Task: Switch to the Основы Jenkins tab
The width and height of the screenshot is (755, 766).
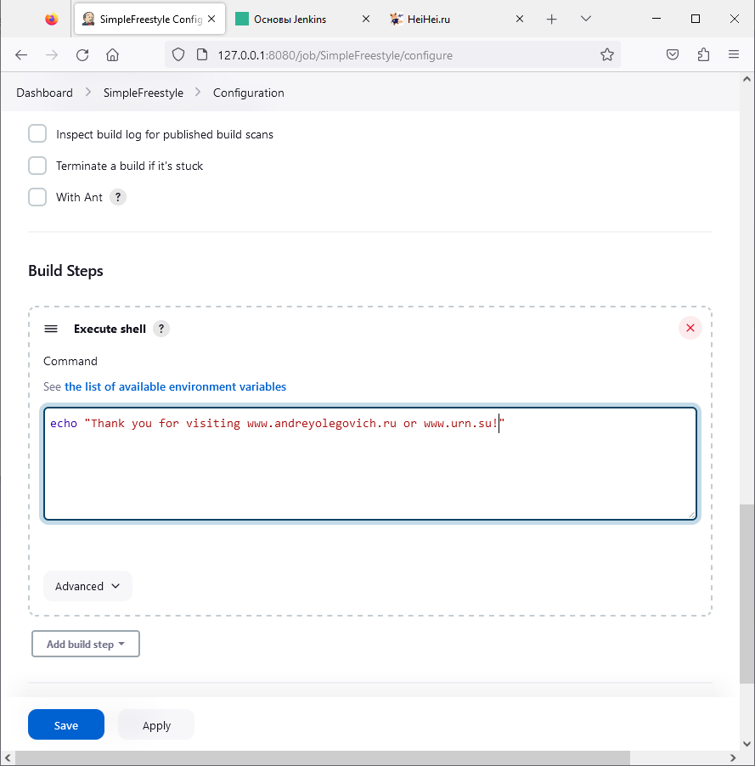Action: point(301,19)
